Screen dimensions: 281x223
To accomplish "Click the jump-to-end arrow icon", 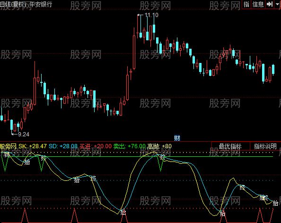I will coord(270,4).
